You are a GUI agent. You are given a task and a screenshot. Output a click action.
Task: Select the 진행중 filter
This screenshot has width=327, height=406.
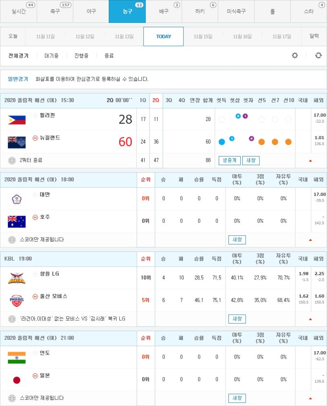click(x=81, y=56)
